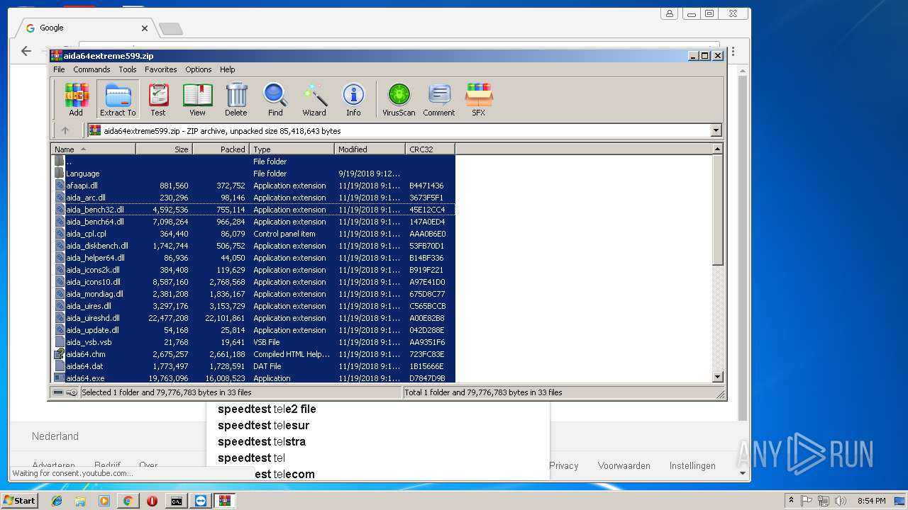Select aida_helper64.dll file

point(253,258)
